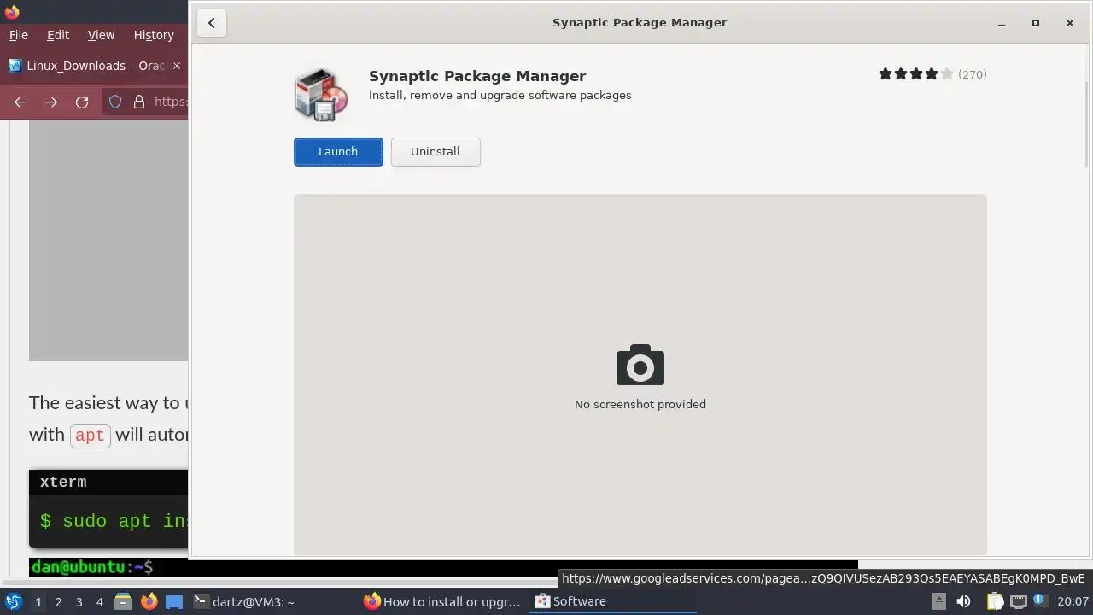This screenshot has height=615, width=1093.
Task: Open the History menu in Firefox
Action: coord(154,35)
